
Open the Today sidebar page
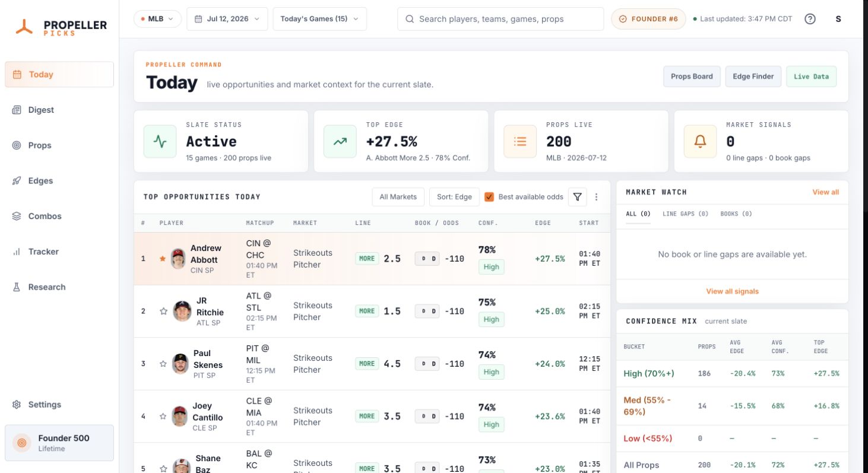(59, 74)
